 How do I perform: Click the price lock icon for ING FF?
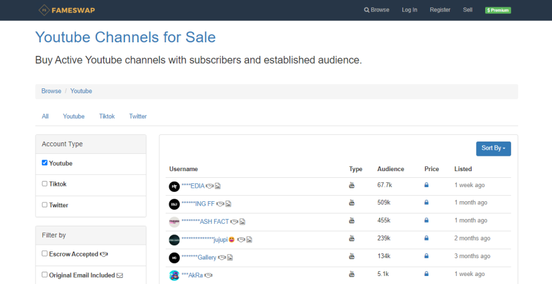426,202
